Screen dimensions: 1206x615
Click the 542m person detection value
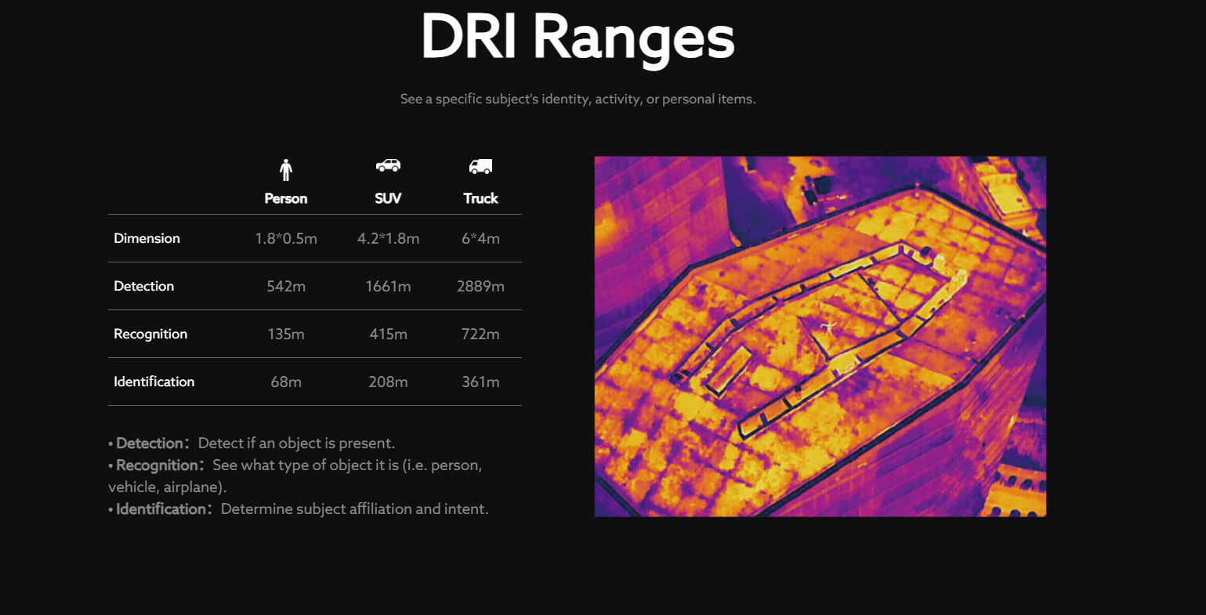(x=286, y=286)
